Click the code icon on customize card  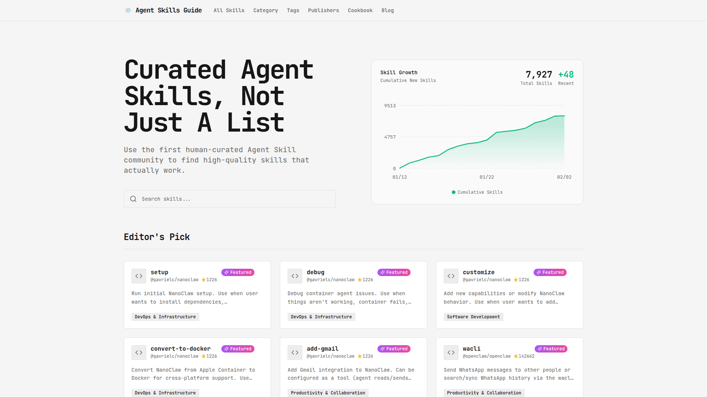tap(451, 276)
